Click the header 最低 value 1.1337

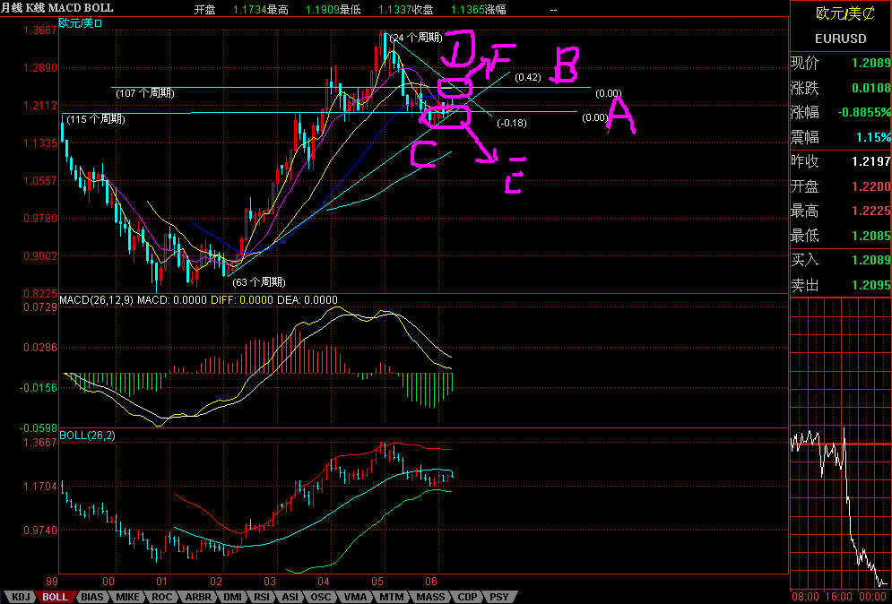coord(395,10)
